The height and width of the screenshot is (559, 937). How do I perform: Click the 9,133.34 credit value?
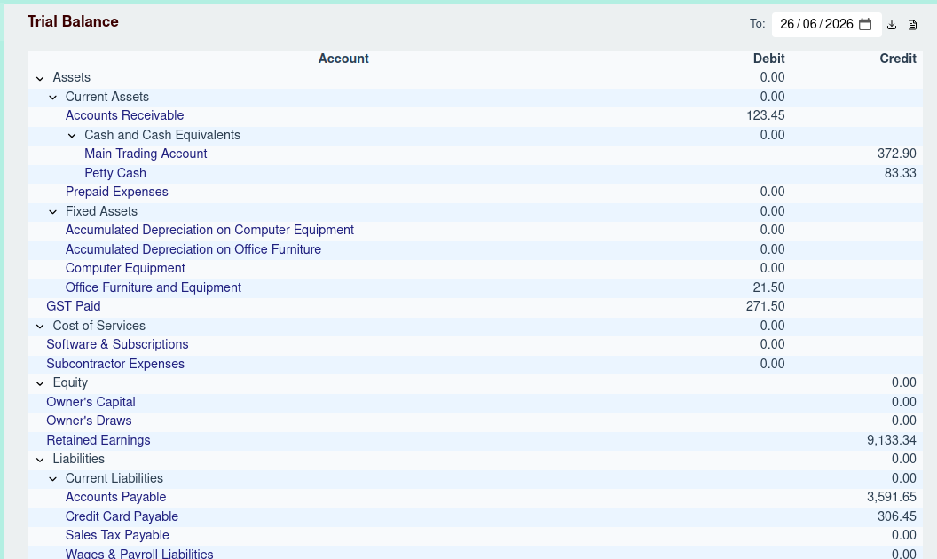coord(892,440)
